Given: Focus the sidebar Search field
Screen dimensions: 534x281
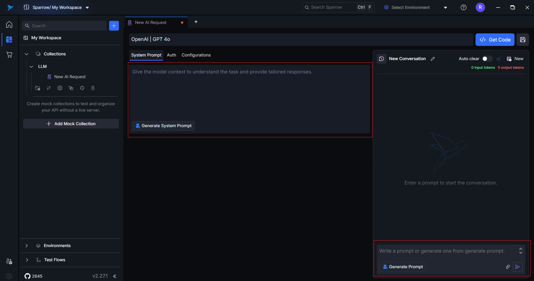Looking at the screenshot, I should (x=64, y=26).
